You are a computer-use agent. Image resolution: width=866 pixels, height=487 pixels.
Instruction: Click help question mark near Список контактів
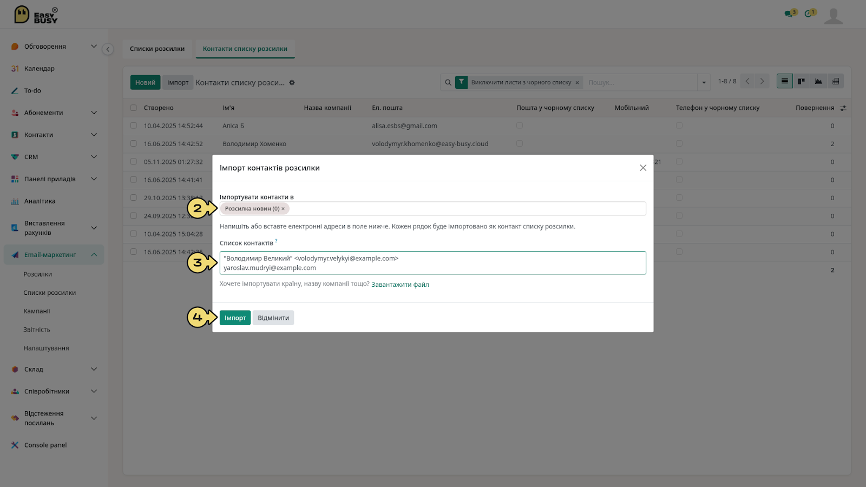pyautogui.click(x=276, y=241)
